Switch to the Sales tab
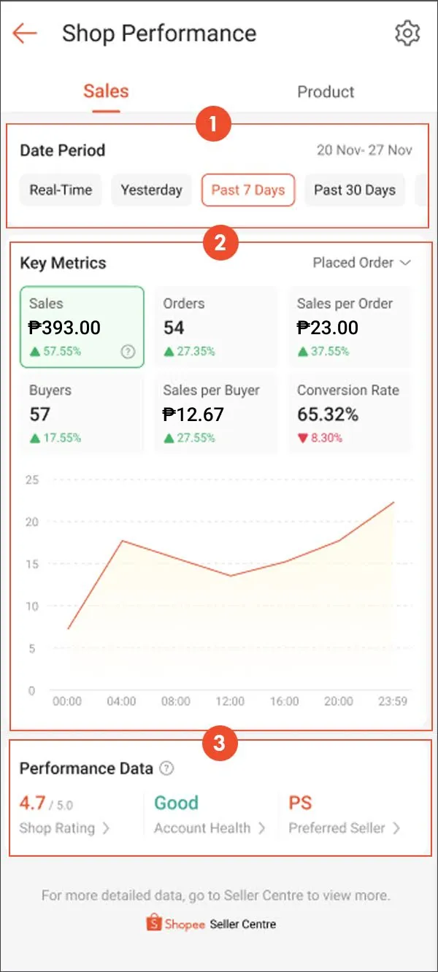The image size is (438, 972). [x=106, y=92]
